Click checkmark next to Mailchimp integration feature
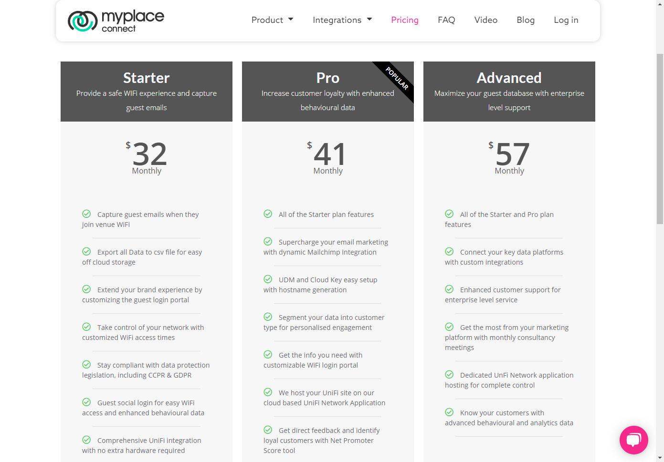The width and height of the screenshot is (664, 462). pyautogui.click(x=268, y=241)
